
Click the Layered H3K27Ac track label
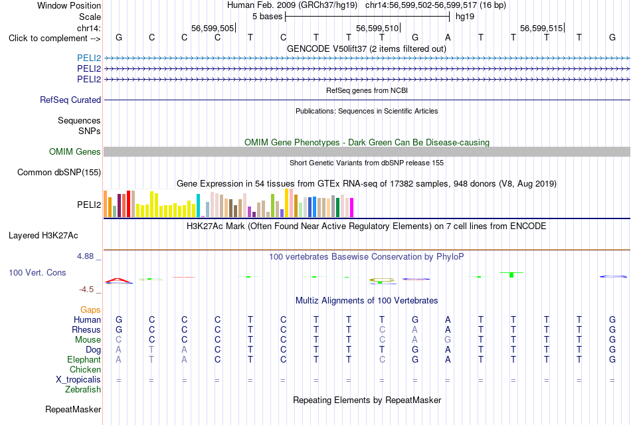point(43,236)
